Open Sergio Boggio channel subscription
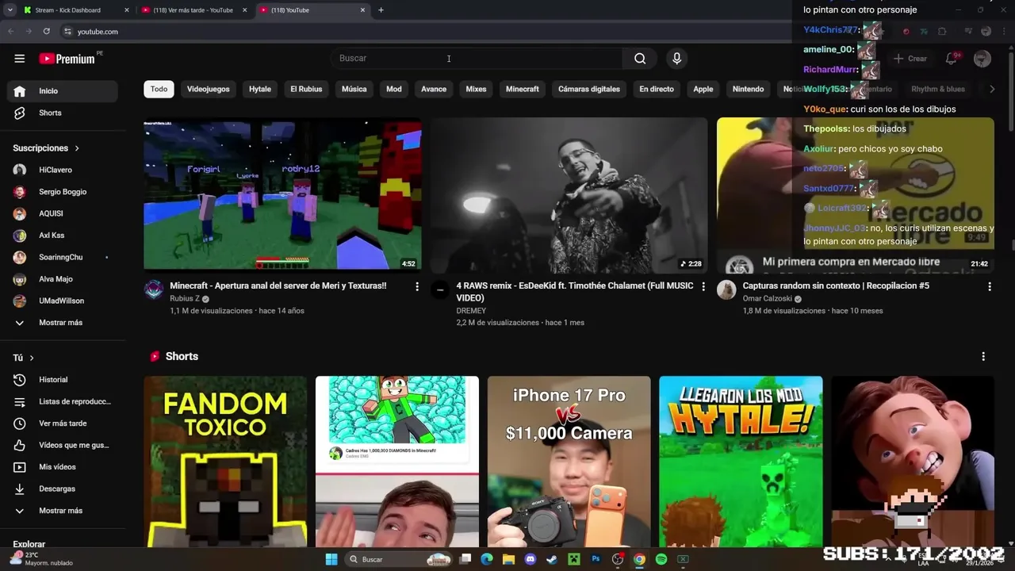 coord(63,192)
